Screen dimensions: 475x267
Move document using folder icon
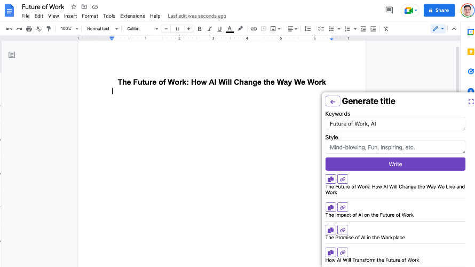(84, 6)
